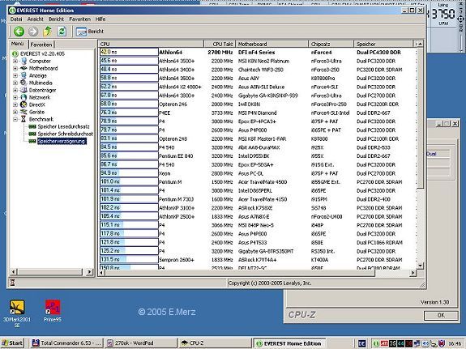The height and width of the screenshot is (349, 466).
Task: Collapse the Benchmark tree node
Action: coord(15,119)
